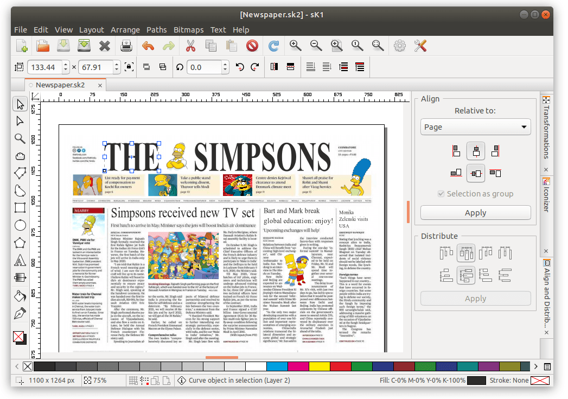Decrease height value with spinner down arrow
This screenshot has width=568, height=399.
(116, 70)
